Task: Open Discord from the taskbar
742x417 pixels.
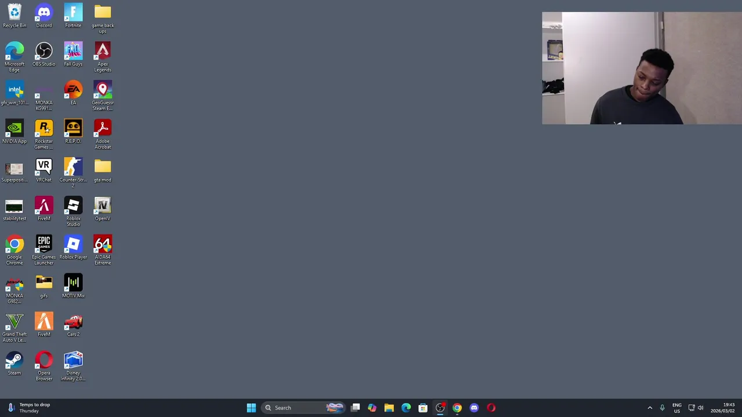Action: pos(474,408)
